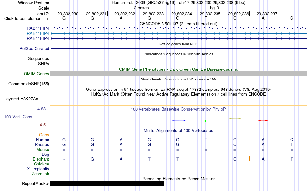Click the C base in the Elephant row
The image size is (307, 191).
pos(235,159)
